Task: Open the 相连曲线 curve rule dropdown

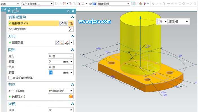Action: click(x=114, y=4)
